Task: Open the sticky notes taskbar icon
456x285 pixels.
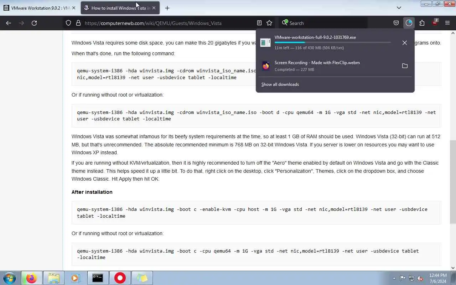Action: (x=142, y=278)
